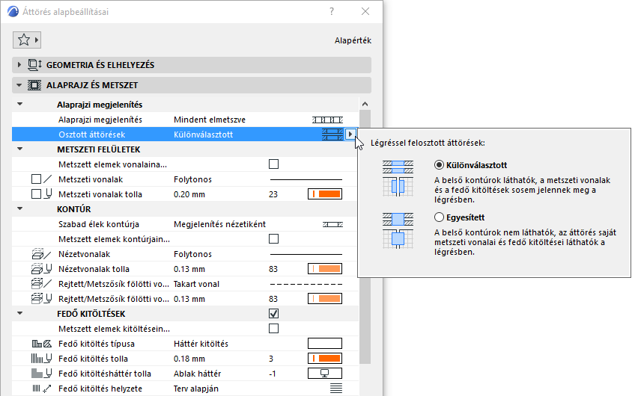
Task: Click the Fedő kitöltéshátter tolla icon
Action: (41, 374)
